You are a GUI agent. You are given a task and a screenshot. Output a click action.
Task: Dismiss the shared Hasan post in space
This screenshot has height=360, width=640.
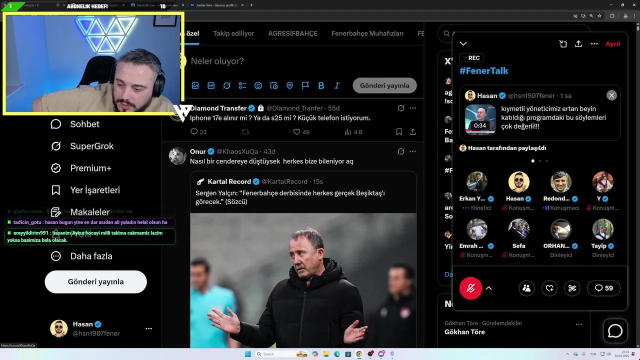[x=611, y=95]
